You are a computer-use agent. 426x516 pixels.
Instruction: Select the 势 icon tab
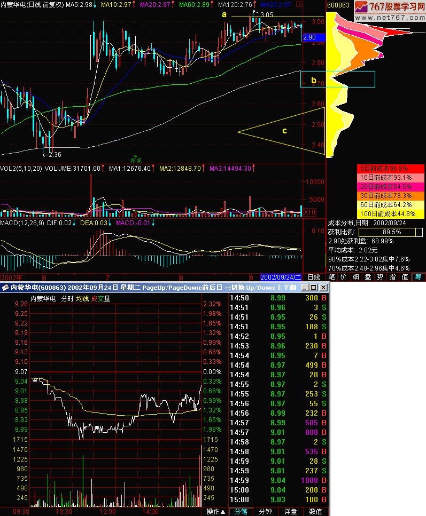pos(380,277)
